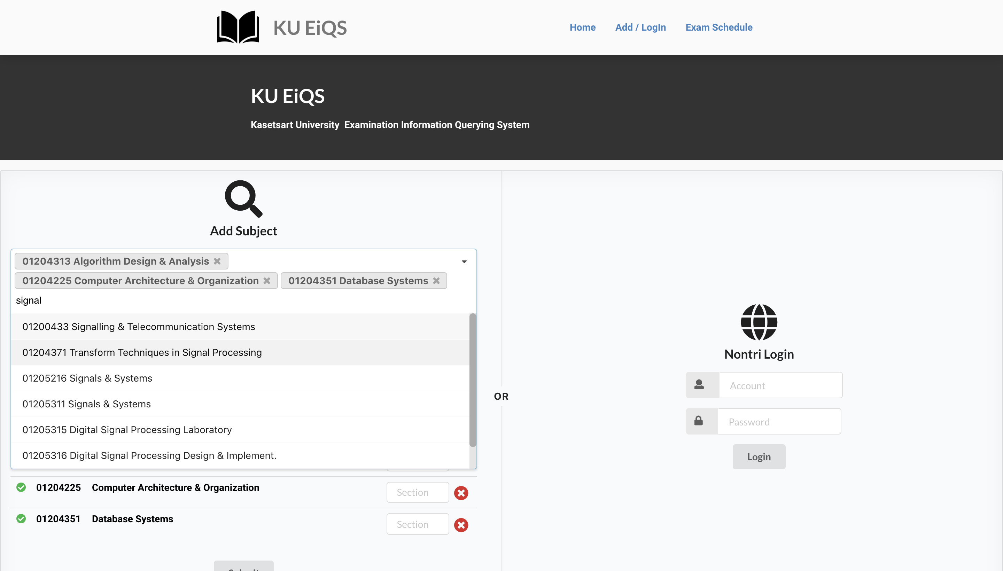Delete the 01204351 subject row with red X

[x=461, y=525]
